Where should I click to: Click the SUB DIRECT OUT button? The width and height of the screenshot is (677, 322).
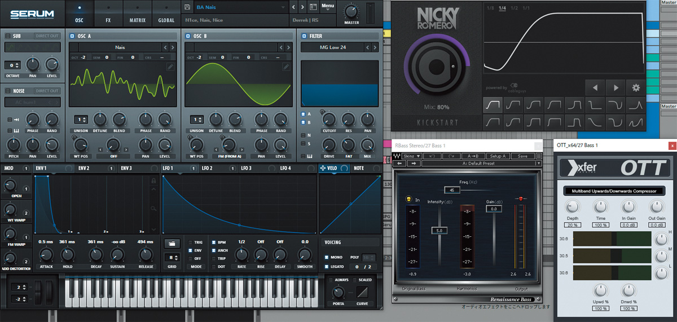(x=47, y=36)
